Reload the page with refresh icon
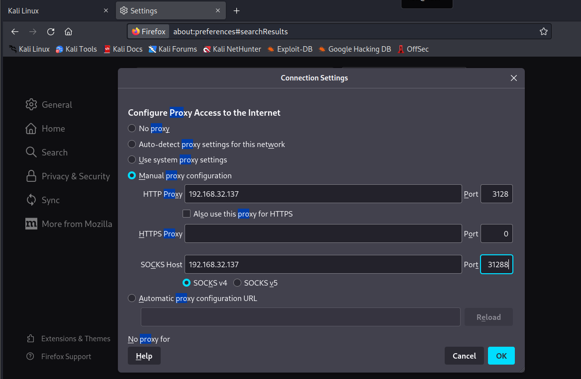The height and width of the screenshot is (379, 581). tap(51, 32)
